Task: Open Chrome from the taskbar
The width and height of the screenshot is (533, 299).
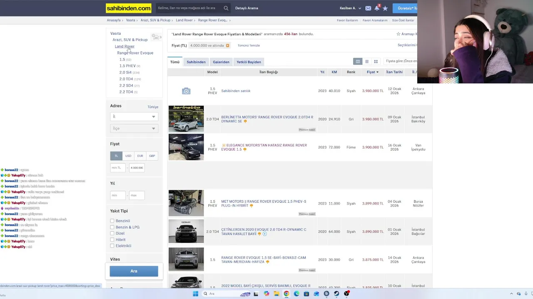Action: coord(286,294)
